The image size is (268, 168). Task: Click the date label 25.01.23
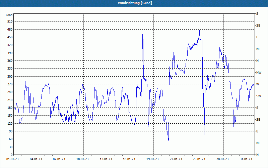pyautogui.click(x=199, y=159)
